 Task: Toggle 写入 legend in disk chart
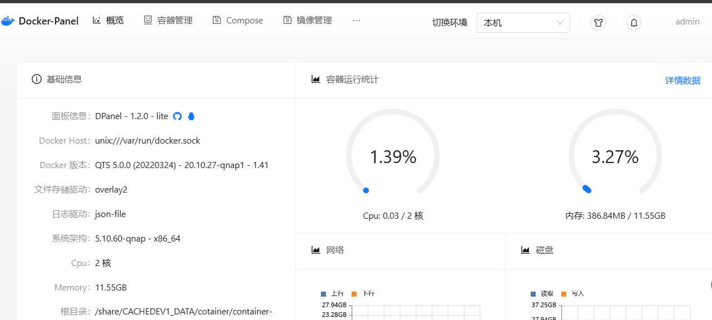573,293
